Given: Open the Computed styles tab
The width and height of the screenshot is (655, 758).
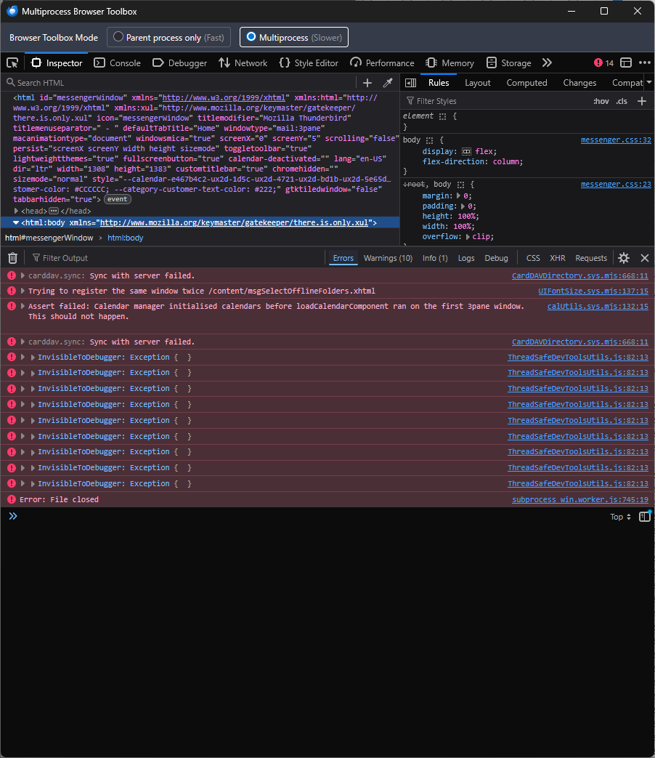Looking at the screenshot, I should click(x=526, y=83).
